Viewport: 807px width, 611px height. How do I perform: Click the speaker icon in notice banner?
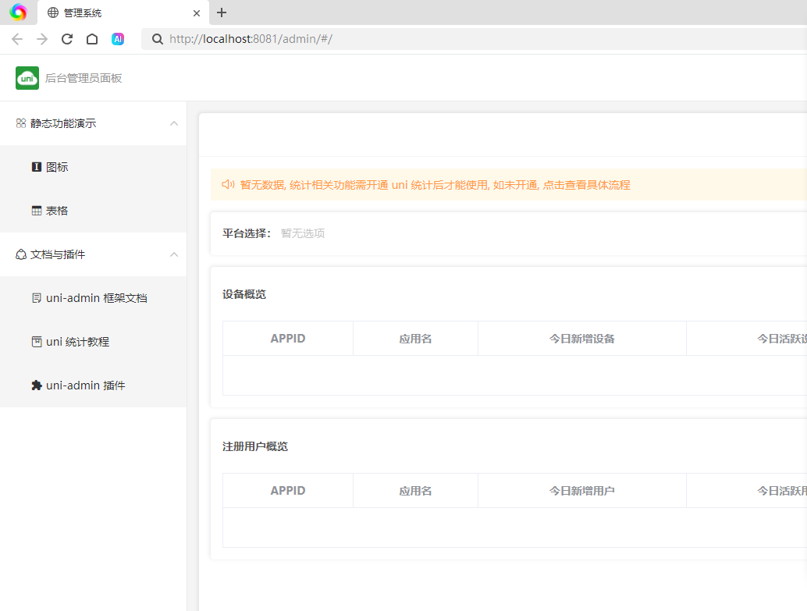[x=228, y=185]
